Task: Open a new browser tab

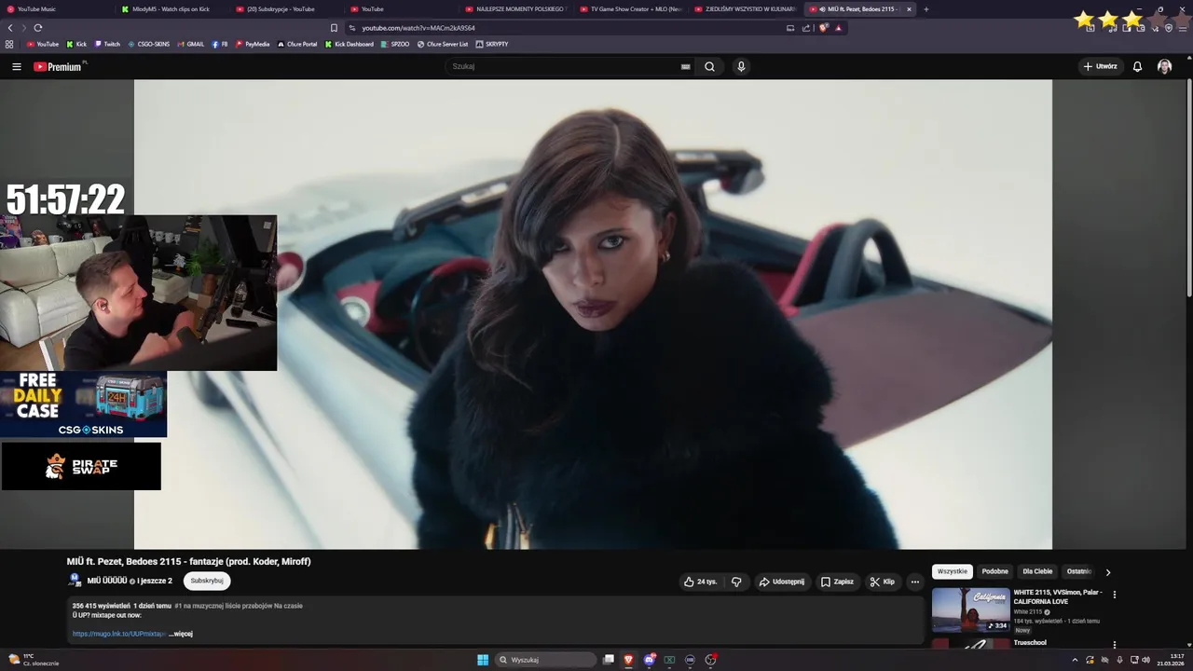Action: (x=926, y=9)
